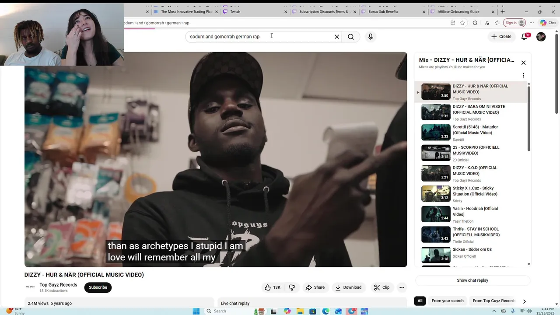Show hidden system tray icons

(x=494, y=311)
